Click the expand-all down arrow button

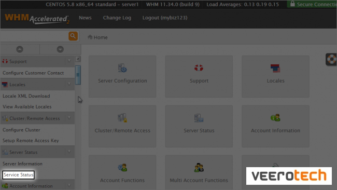(x=60, y=49)
